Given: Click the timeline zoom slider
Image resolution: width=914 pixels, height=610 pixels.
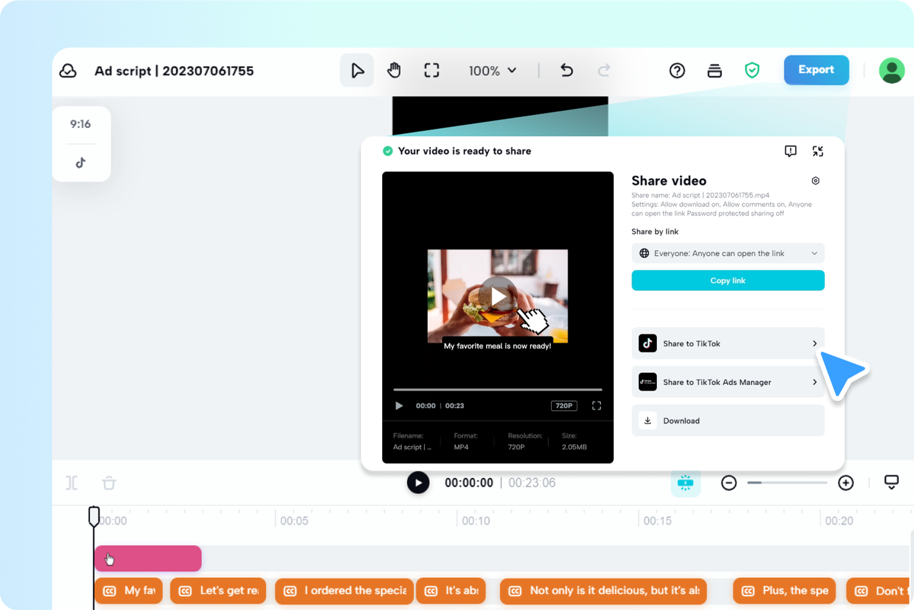Looking at the screenshot, I should click(x=787, y=482).
